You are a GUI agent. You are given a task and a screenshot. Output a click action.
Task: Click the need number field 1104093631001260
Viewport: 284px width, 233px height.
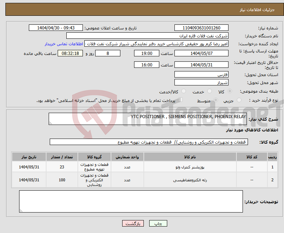(x=201, y=28)
